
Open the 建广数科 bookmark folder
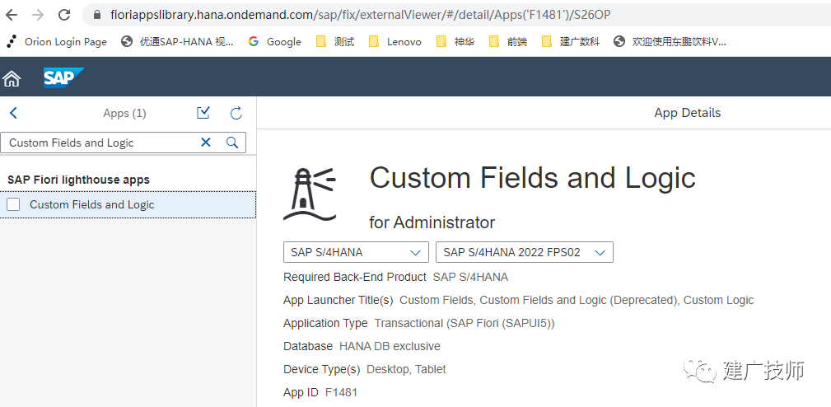pos(571,41)
